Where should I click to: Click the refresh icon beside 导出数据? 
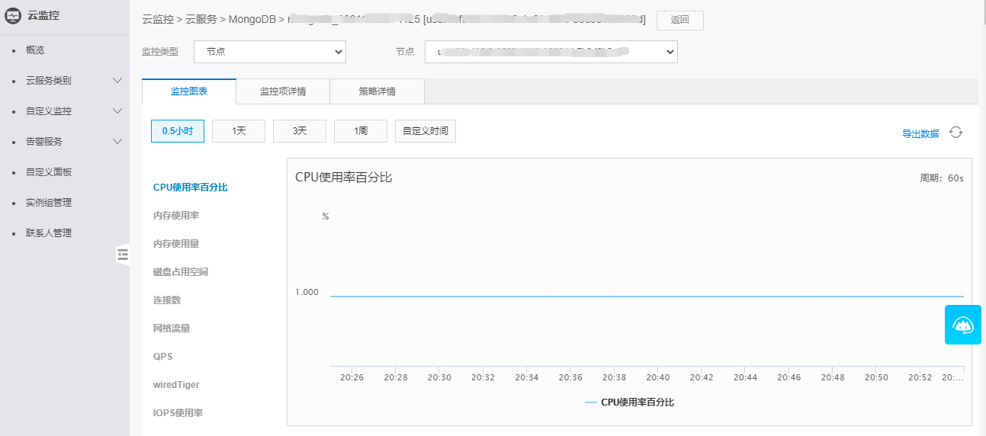click(x=955, y=133)
